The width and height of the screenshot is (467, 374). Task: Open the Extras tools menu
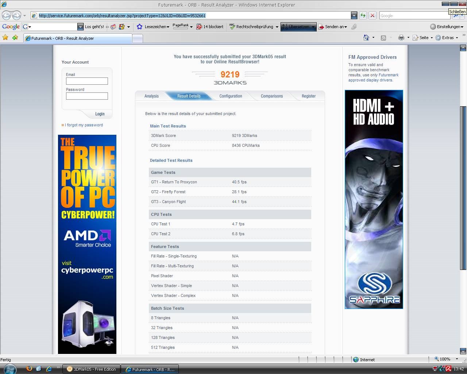pos(447,38)
